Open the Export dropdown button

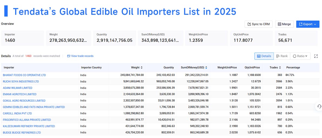(308, 24)
